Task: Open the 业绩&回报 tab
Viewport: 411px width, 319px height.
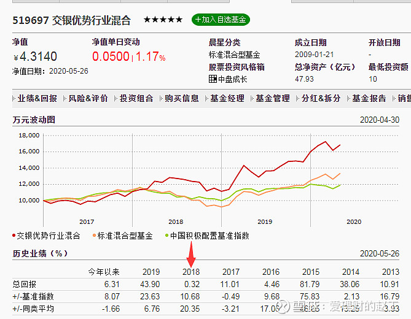Action: click(37, 98)
